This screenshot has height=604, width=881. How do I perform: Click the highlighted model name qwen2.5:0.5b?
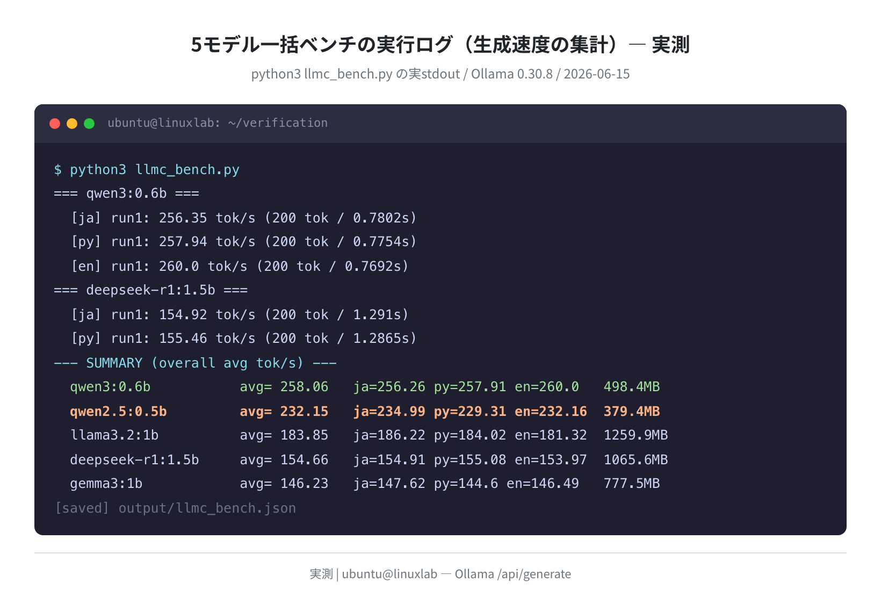[x=118, y=411]
